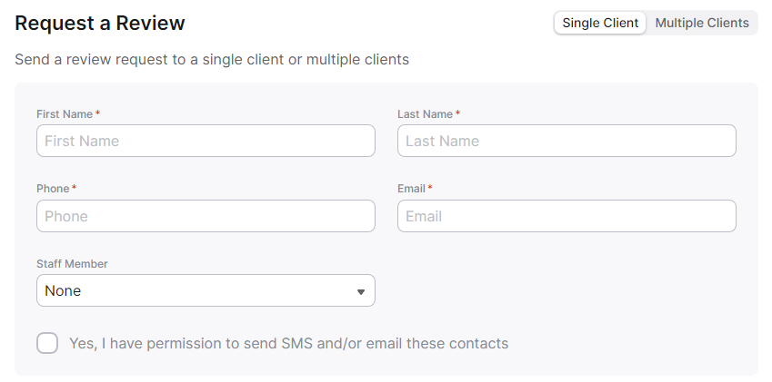Click the 'Send a review request' description text

212,60
